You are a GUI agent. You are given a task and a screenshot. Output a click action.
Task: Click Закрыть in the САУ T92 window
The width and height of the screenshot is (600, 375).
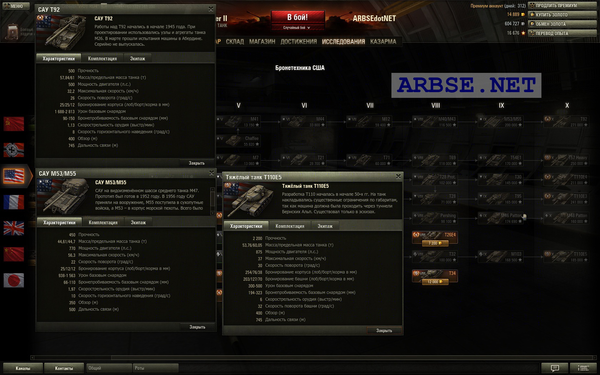click(x=196, y=163)
